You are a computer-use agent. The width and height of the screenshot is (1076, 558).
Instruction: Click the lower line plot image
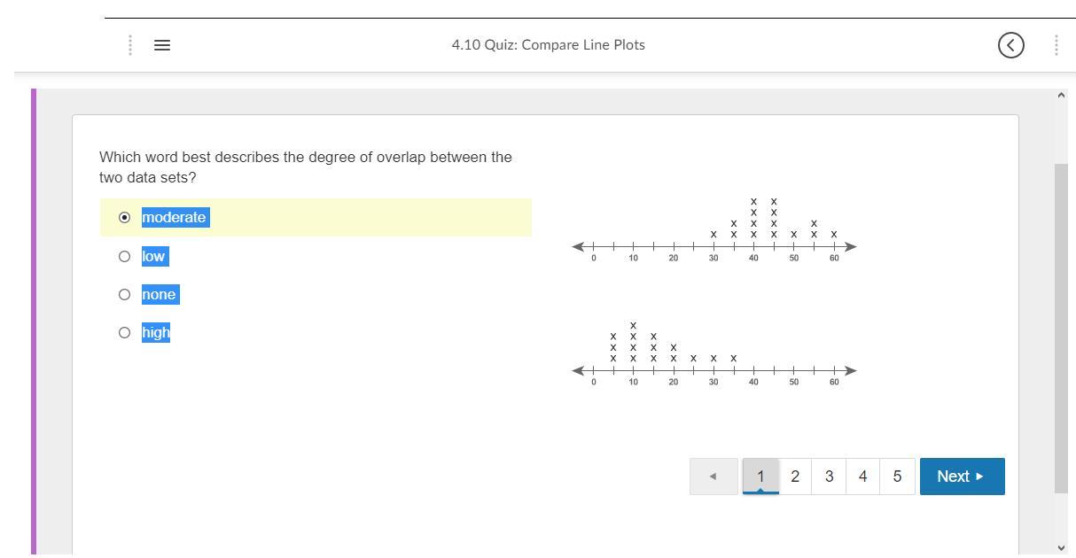click(714, 353)
